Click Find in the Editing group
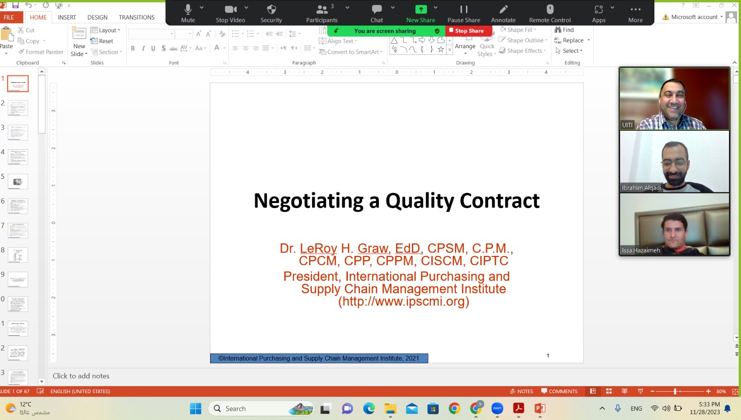 (564, 30)
